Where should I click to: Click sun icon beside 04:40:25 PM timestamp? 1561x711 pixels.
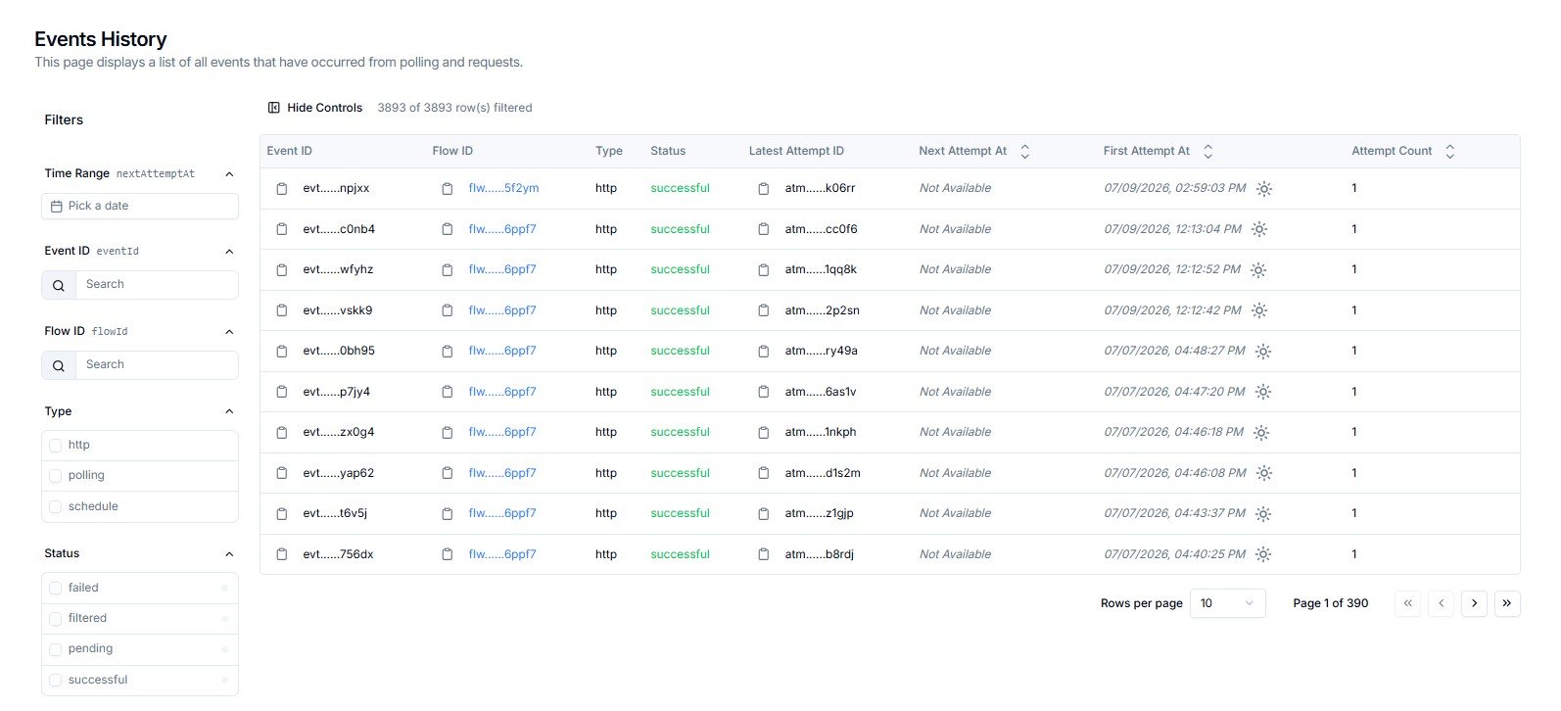coord(1263,554)
